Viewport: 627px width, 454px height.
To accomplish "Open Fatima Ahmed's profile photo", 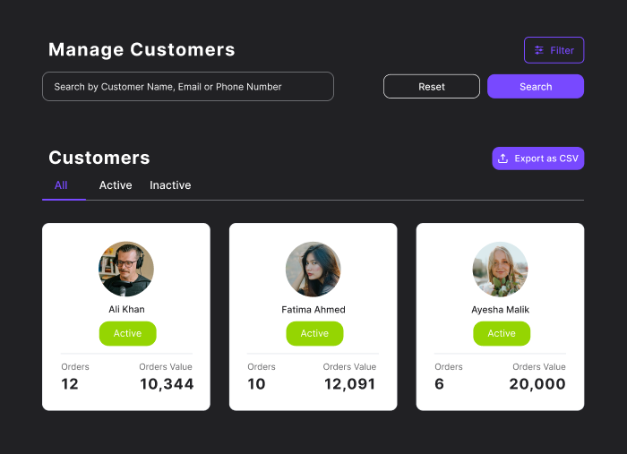I will coord(313,270).
